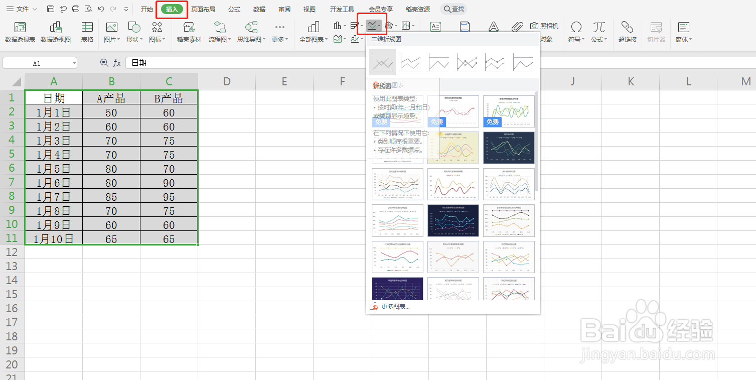The image size is (756, 380).
Task: Choose the plain line chart type thumbnail
Action: [x=382, y=62]
